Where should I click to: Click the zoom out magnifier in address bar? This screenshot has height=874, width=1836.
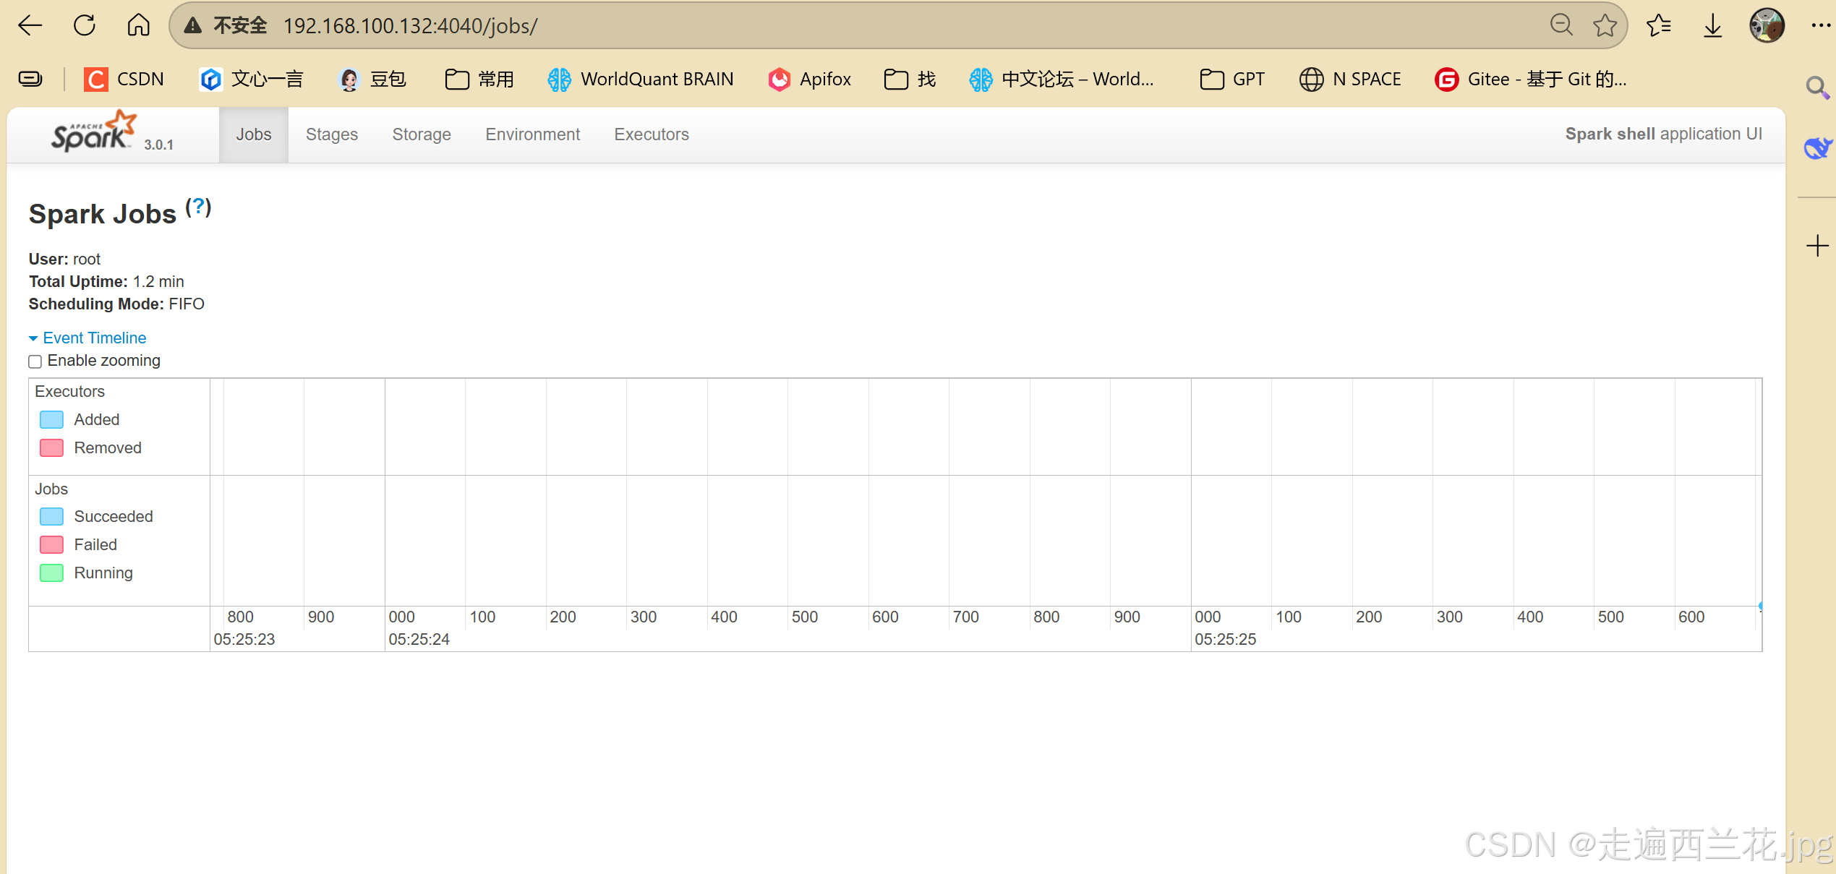click(x=1561, y=26)
